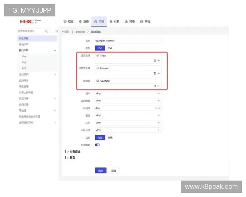Viewport: 246px width, 197px height.
Task: Add a source security zone
Action: pos(159,61)
